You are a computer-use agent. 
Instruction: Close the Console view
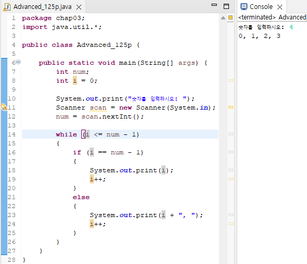280,7
